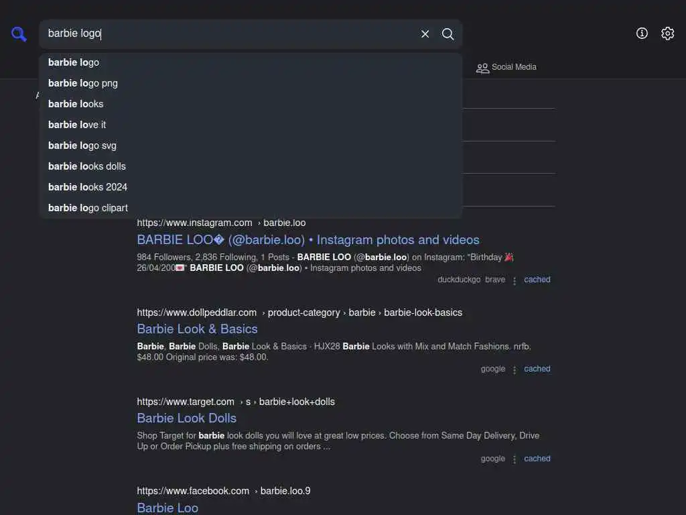Submit search with the magnifier button
This screenshot has height=515, width=686.
448,34
